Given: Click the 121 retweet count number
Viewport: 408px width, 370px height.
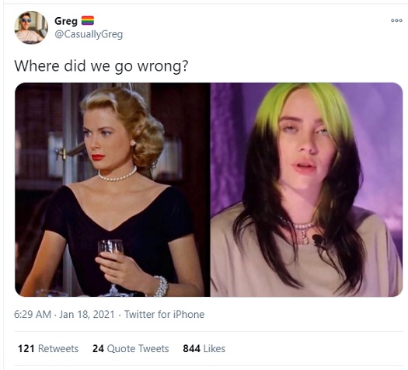Looking at the screenshot, I should [x=26, y=349].
